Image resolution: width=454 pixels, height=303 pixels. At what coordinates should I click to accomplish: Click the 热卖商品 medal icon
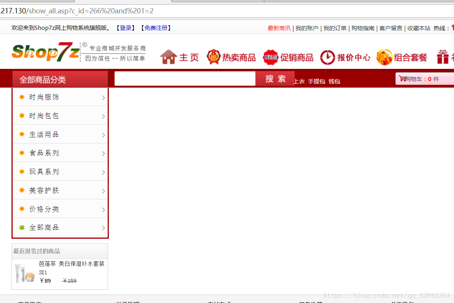pyautogui.click(x=213, y=57)
